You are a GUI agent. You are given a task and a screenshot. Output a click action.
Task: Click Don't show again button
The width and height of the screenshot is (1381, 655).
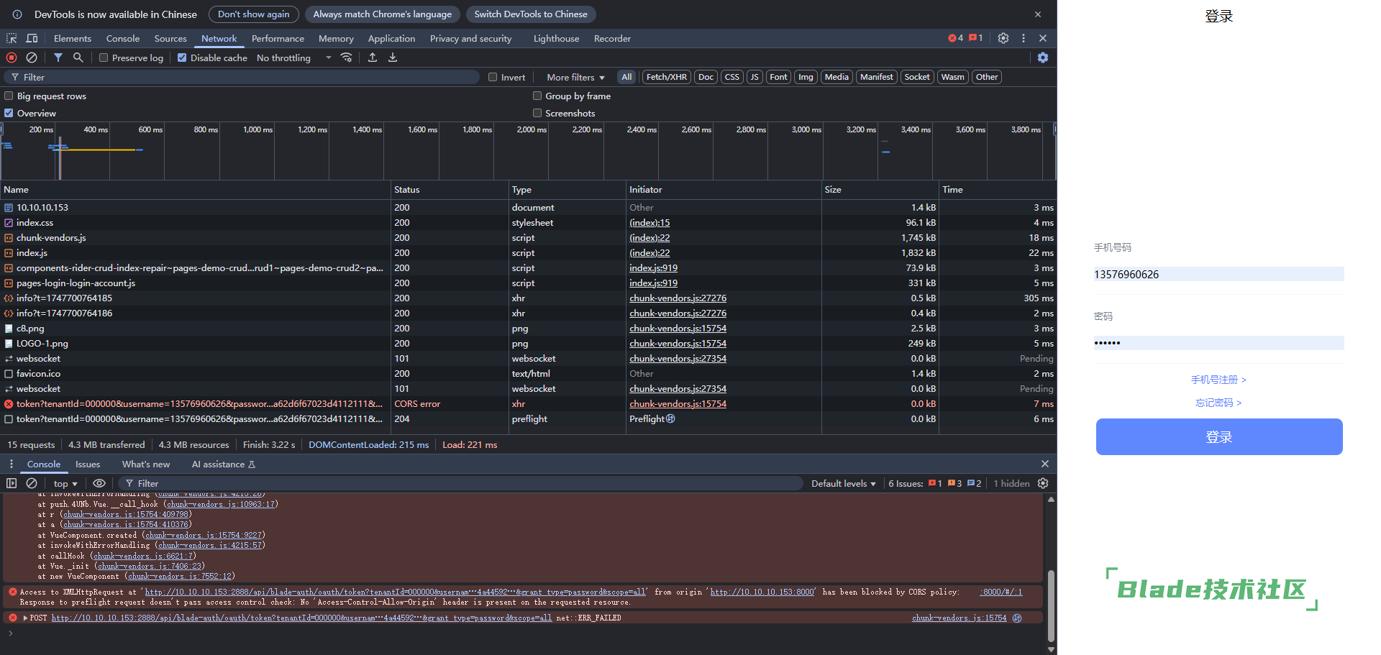click(x=254, y=14)
